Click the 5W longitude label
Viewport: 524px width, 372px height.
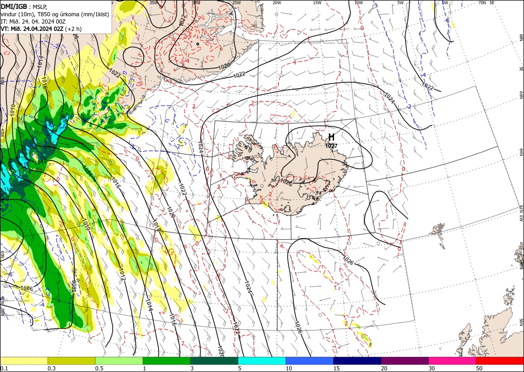point(400,3)
